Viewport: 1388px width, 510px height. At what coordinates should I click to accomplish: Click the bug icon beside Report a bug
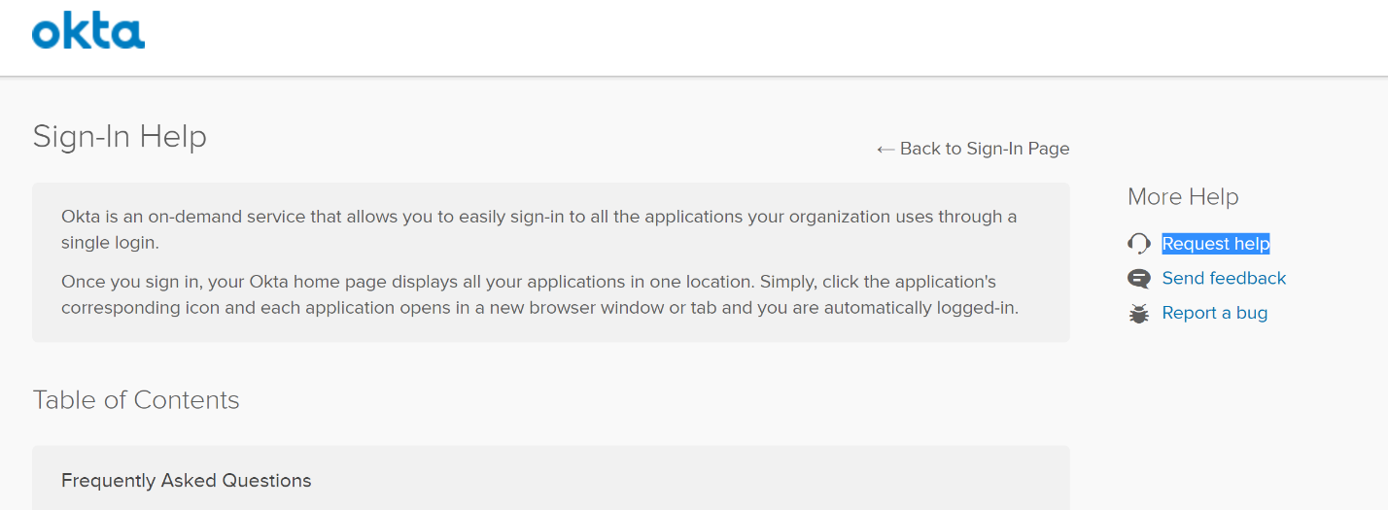1139,314
